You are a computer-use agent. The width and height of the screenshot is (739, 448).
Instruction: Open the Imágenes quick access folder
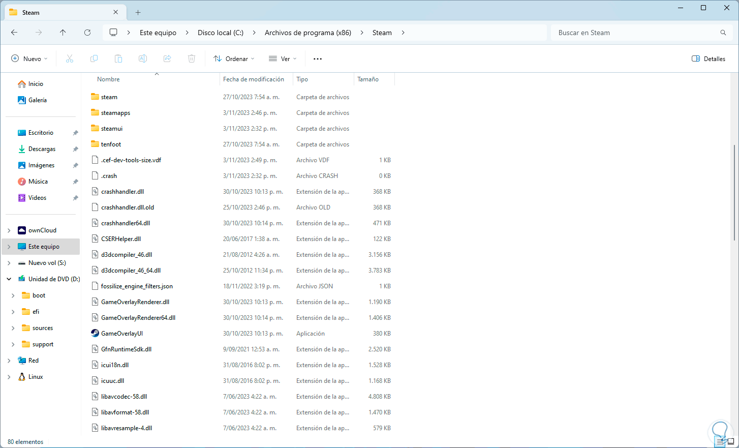[41, 165]
